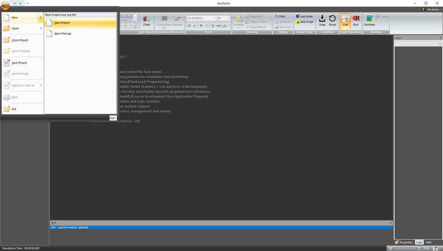Click the Chart icon in Ext Object

tap(146, 21)
